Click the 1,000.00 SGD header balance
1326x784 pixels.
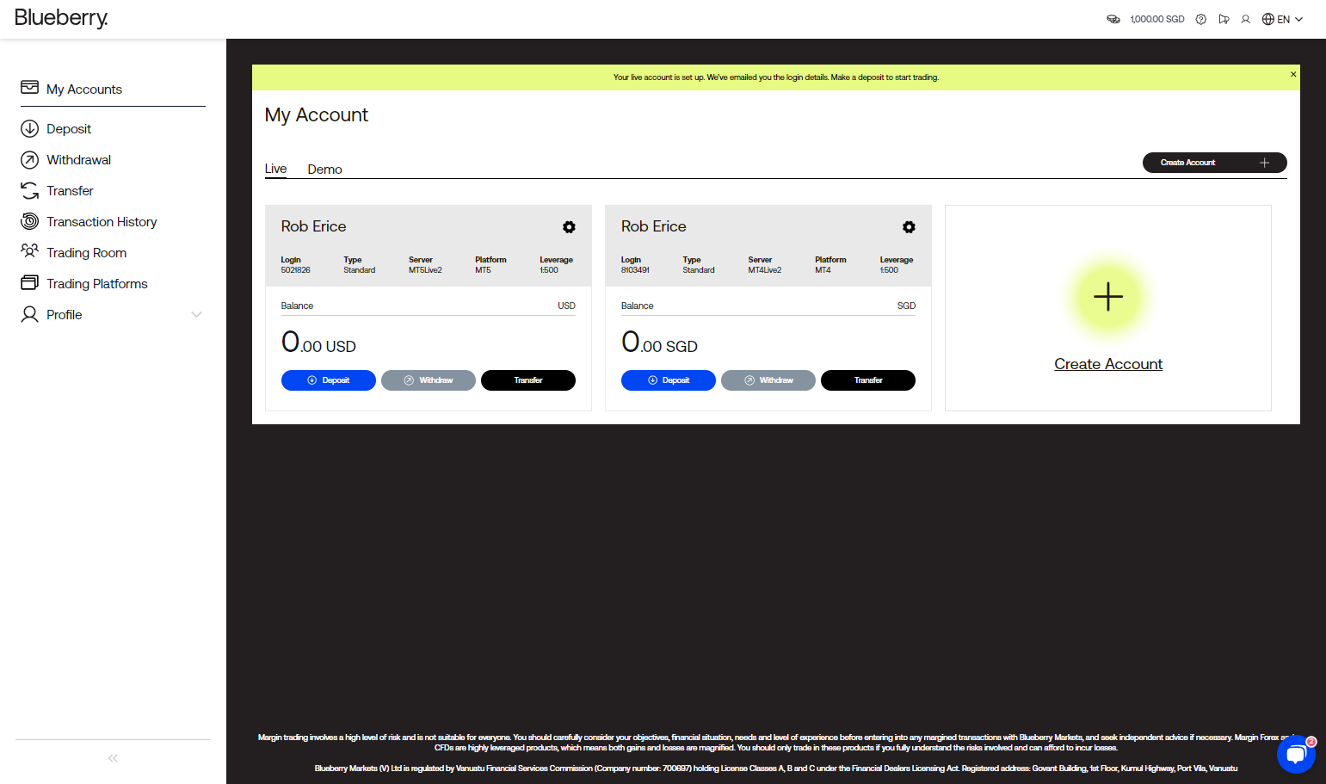click(1157, 19)
